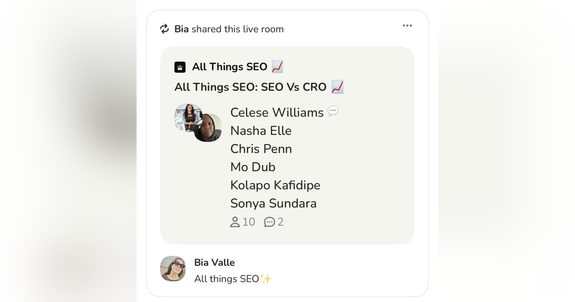Click the chat bubble icon beside Celese Williams
Screen dimensions: 575x302
[x=333, y=110]
